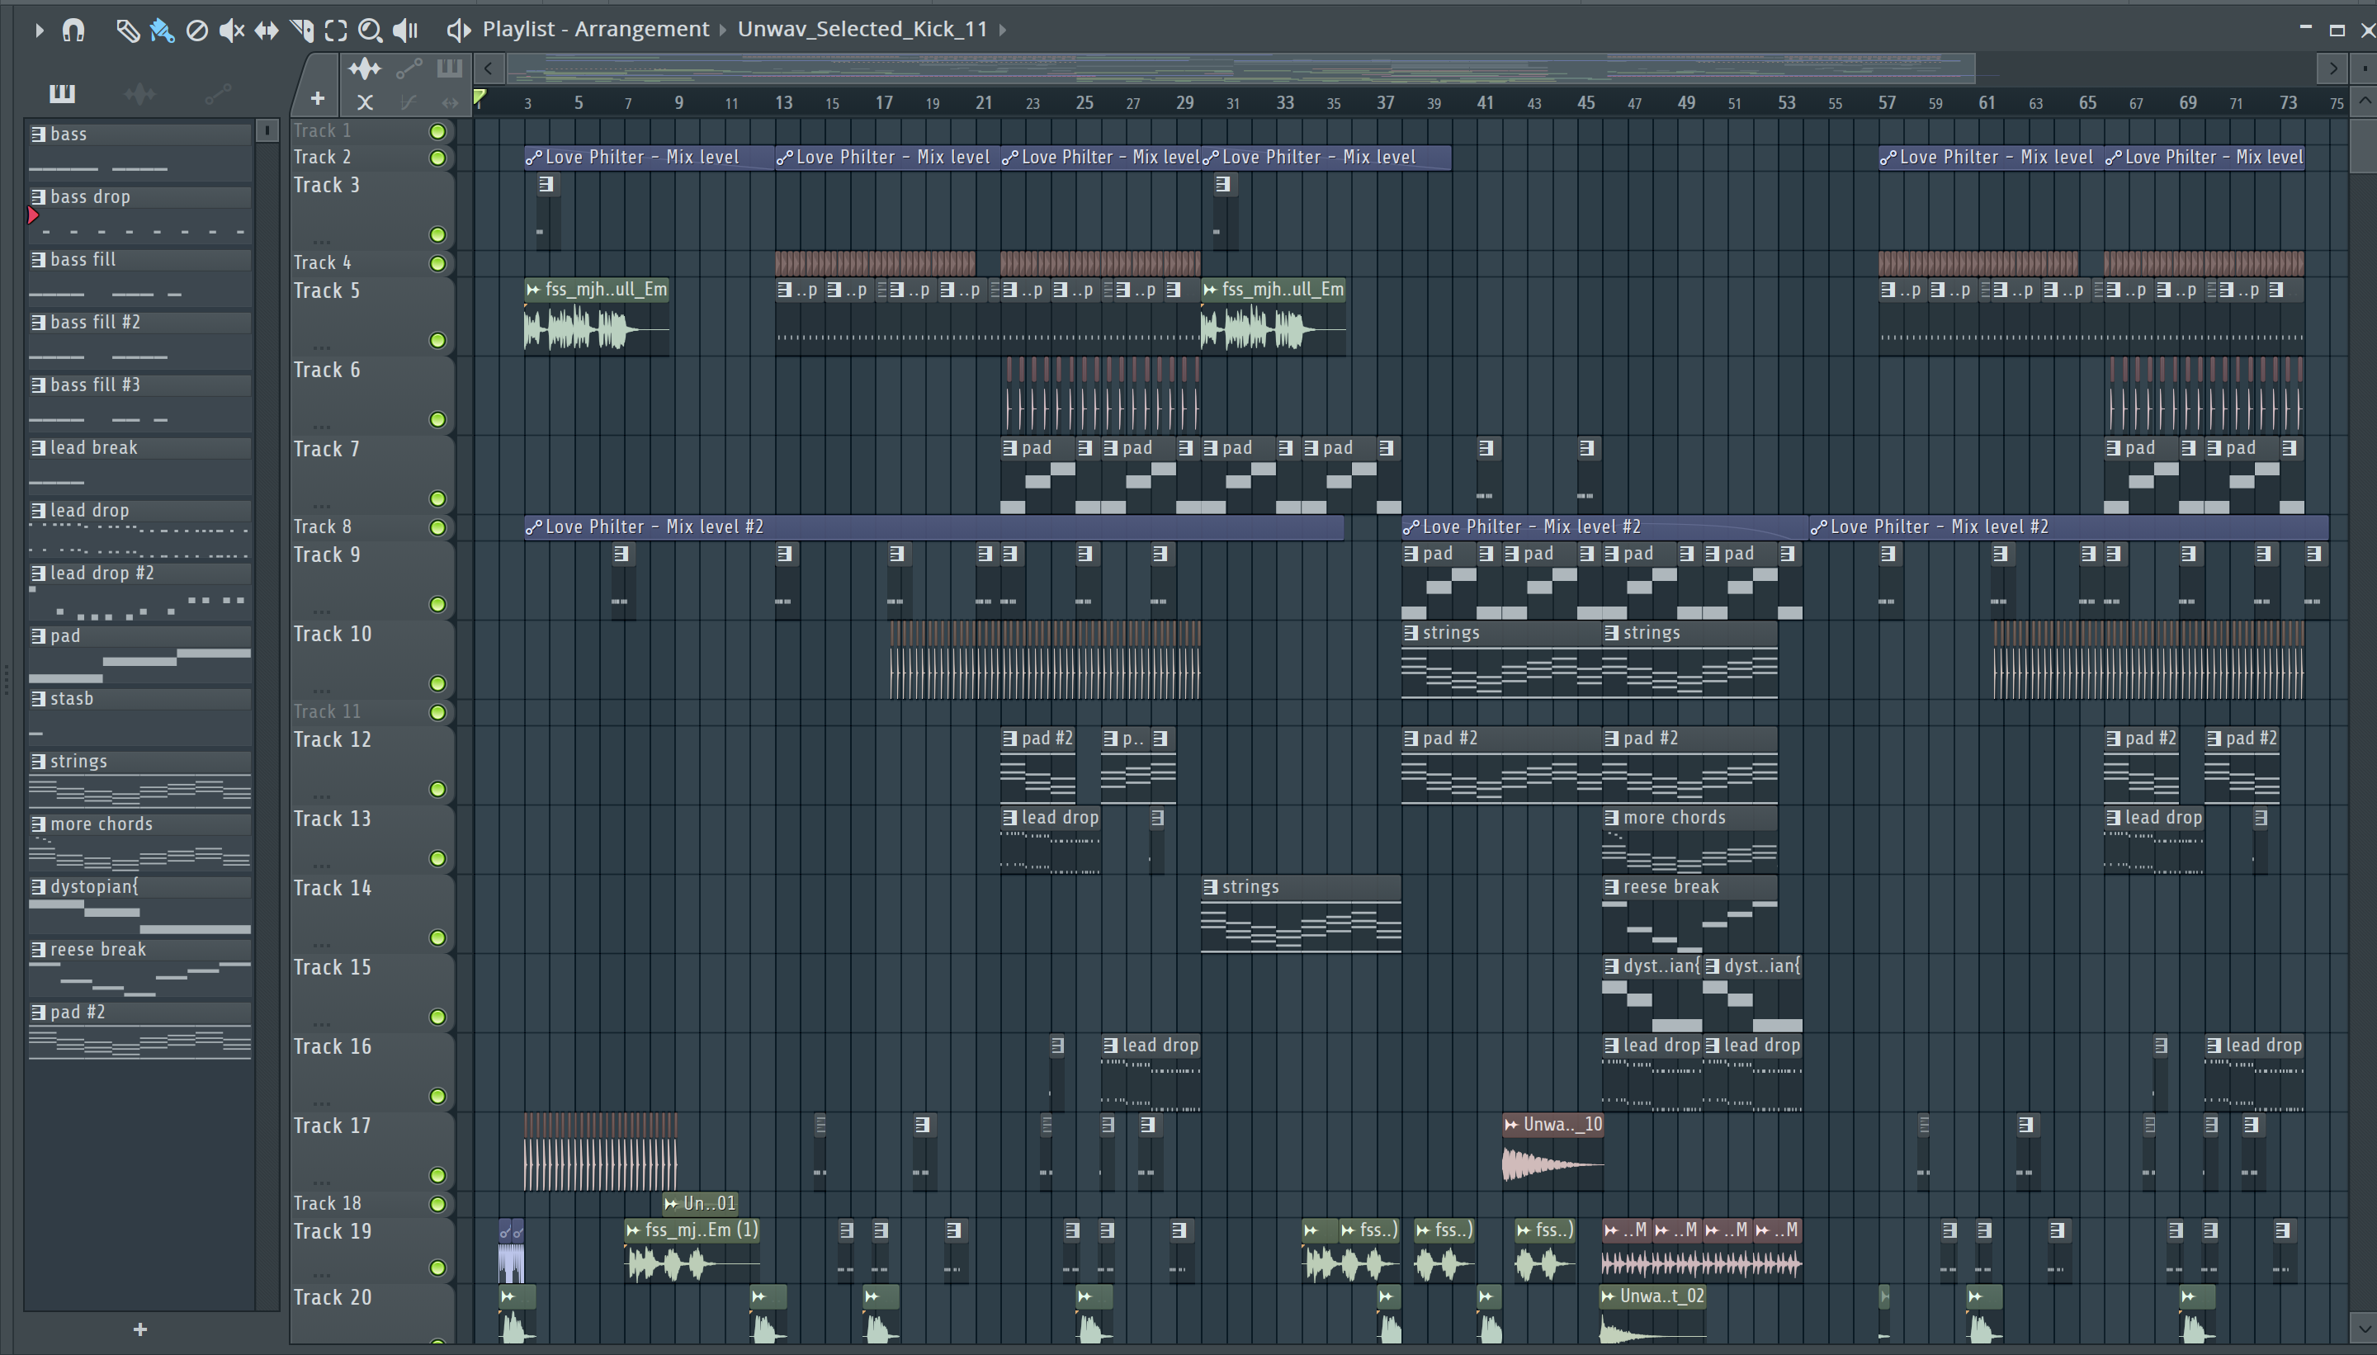The height and width of the screenshot is (1355, 2377).
Task: Select the Draw pencil tool
Action: [x=127, y=30]
